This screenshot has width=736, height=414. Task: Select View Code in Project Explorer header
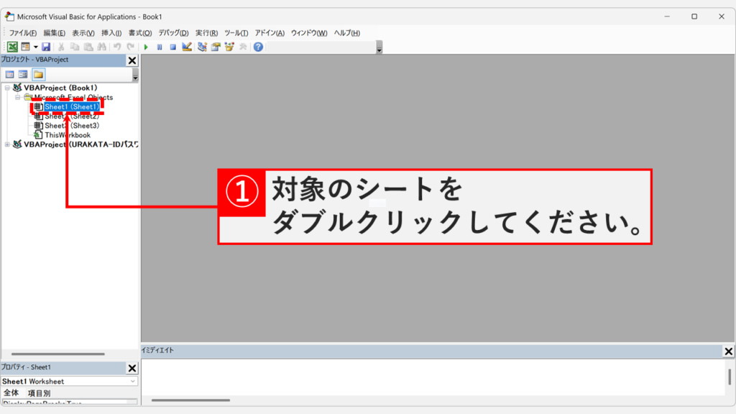[9, 73]
